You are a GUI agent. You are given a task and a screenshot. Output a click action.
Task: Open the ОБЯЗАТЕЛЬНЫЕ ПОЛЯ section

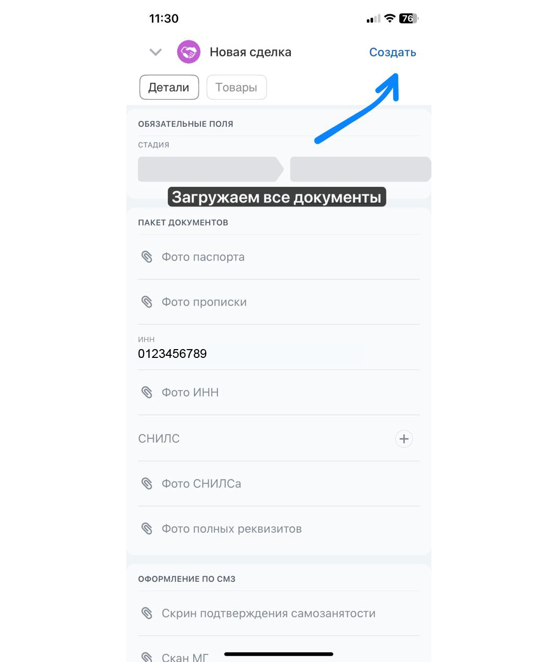[x=185, y=124]
